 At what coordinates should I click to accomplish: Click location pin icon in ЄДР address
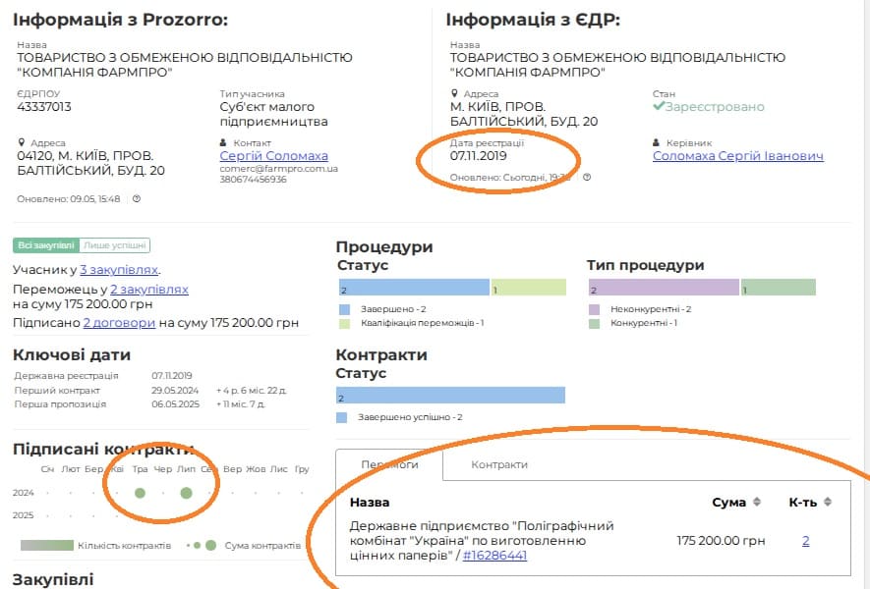[454, 94]
